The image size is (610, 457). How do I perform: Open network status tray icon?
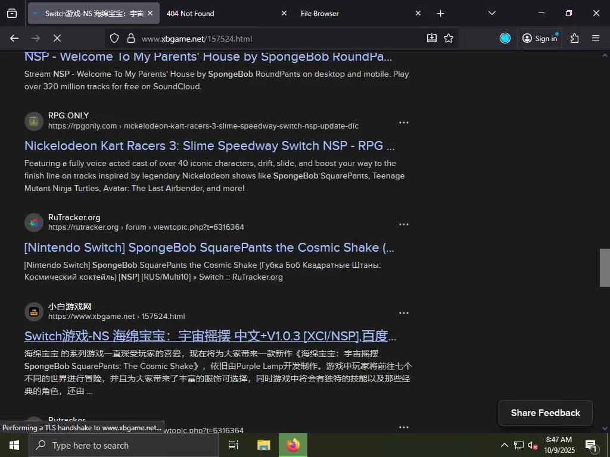coord(519,445)
